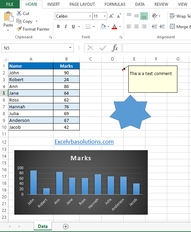Expand the Paste options arrow
Screen dimensions: 191x232
click(x=8, y=30)
